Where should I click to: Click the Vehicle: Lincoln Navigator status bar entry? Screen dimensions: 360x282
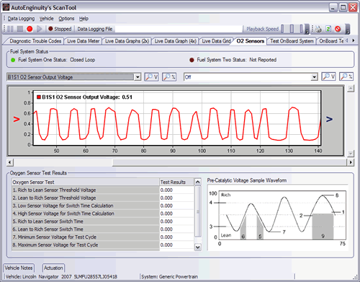61,277
